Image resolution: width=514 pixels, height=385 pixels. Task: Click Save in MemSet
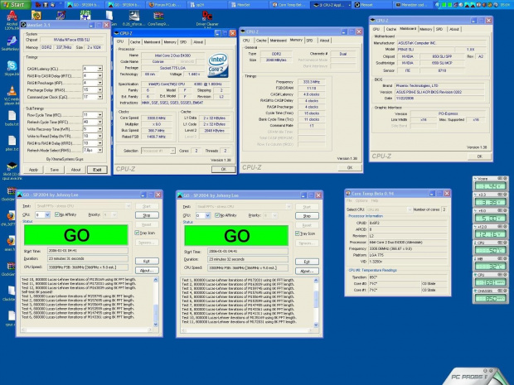[55, 170]
